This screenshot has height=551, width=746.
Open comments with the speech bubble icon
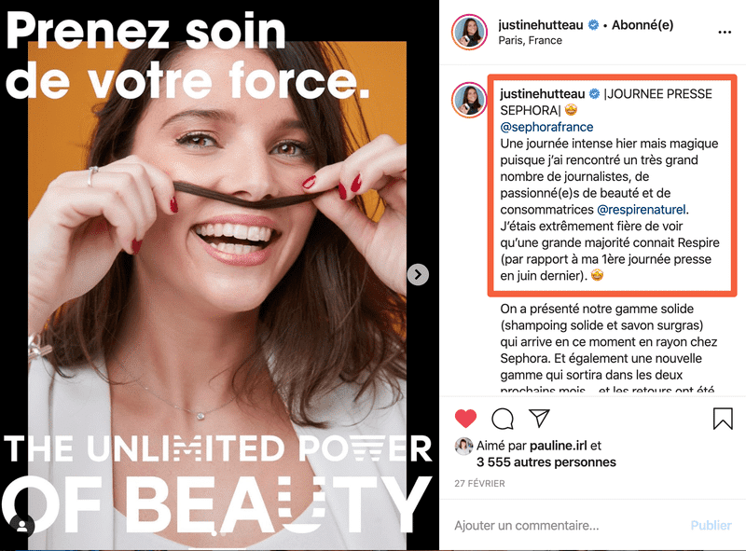click(503, 419)
